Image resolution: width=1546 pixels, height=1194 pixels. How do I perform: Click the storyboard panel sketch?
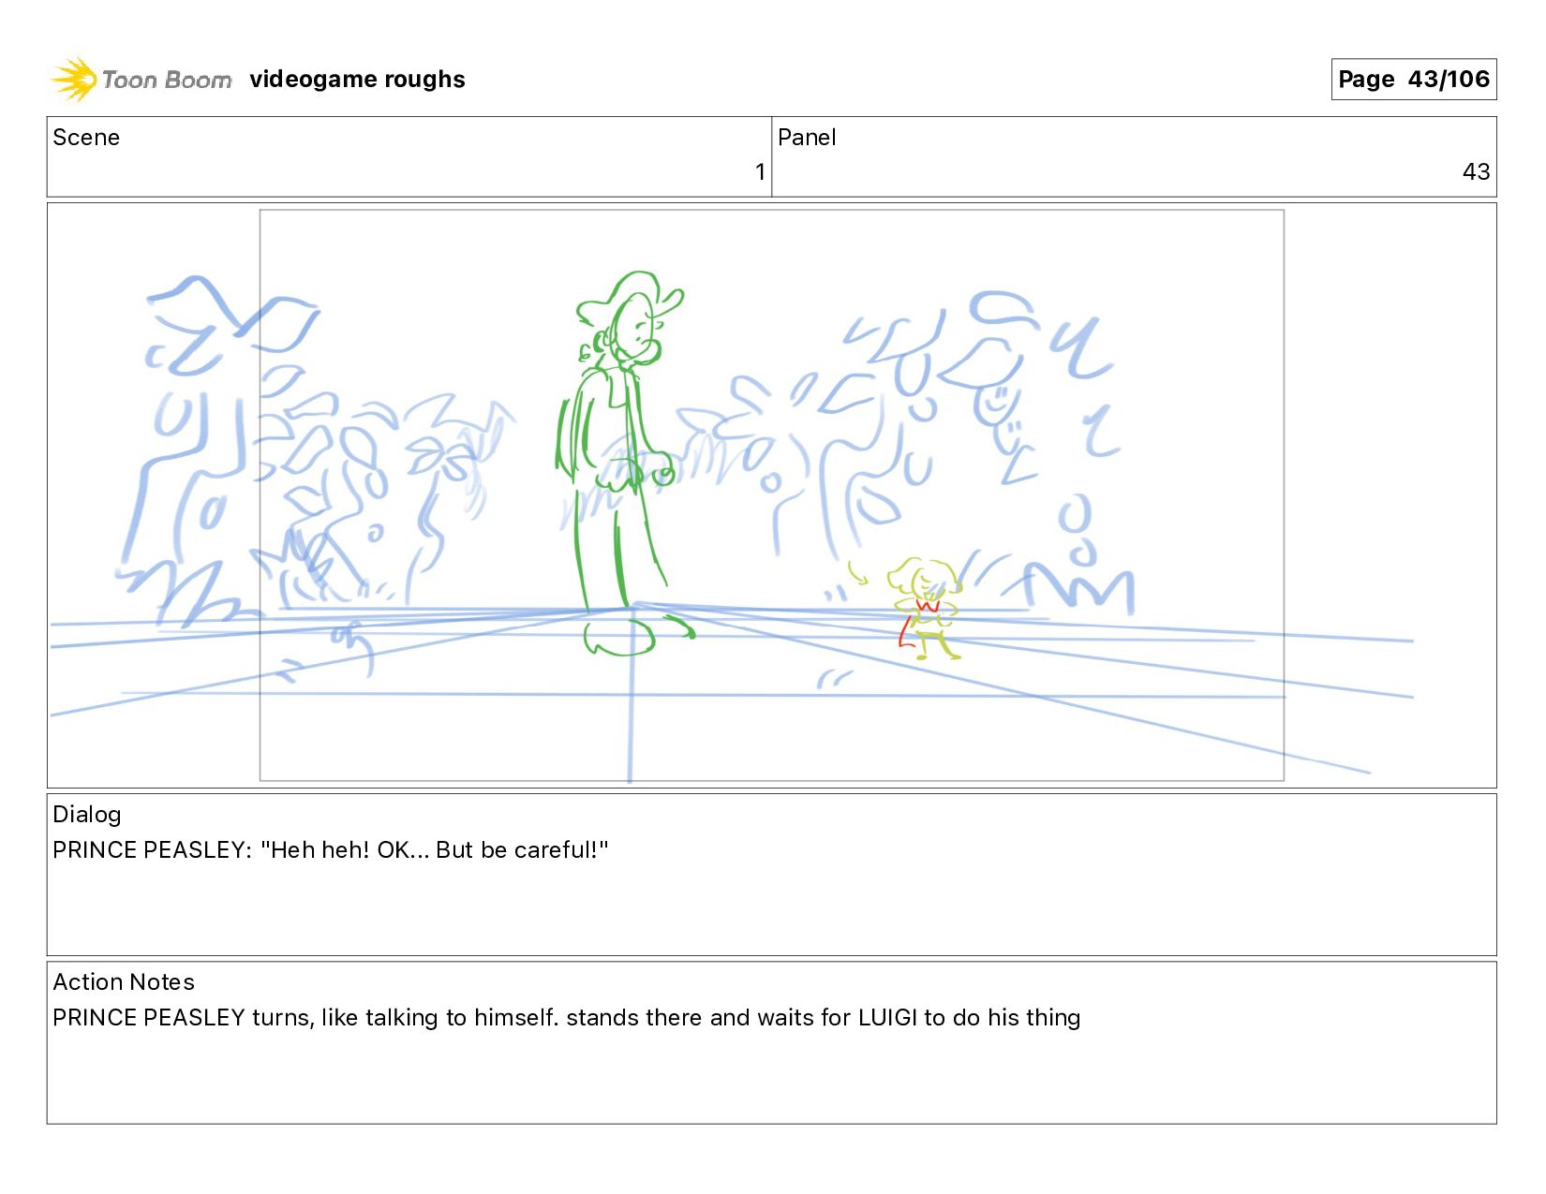[x=771, y=495]
